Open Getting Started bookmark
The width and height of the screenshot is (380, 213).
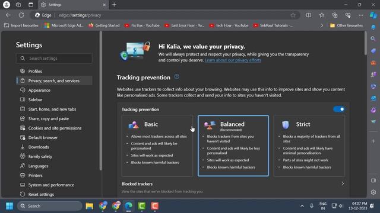click(x=104, y=25)
